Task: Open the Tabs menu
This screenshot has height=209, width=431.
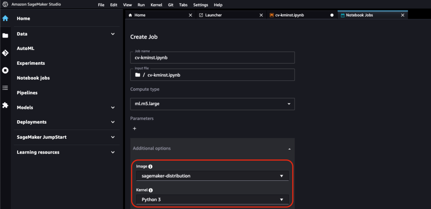Action: (184, 5)
